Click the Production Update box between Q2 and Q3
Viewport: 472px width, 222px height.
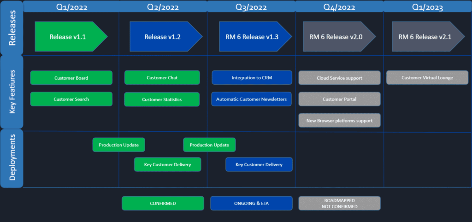click(210, 145)
